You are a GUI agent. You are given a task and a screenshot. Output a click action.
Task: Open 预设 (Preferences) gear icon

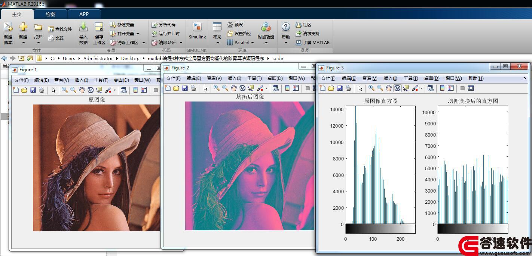[x=230, y=25]
